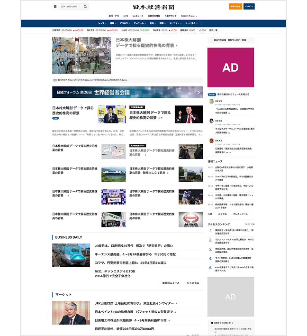
Task: Open the hamburger menu icon
Action: (55, 7)
